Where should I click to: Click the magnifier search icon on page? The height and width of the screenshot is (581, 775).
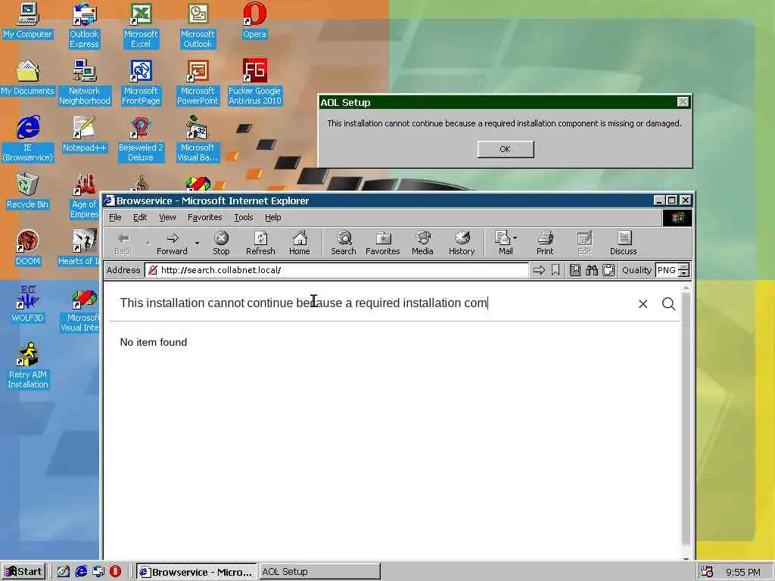[669, 304]
